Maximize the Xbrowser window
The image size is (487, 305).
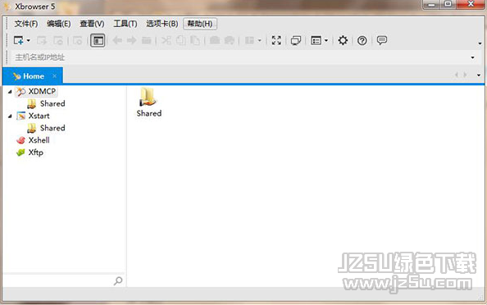[x=448, y=4]
